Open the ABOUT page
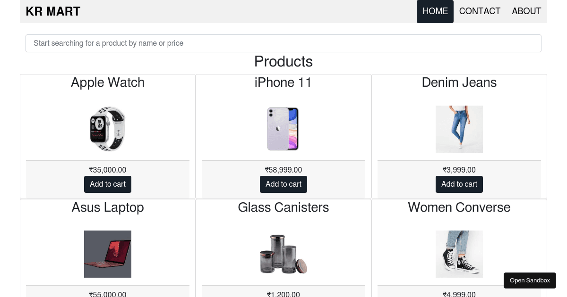Screen dimensions: 567x297 click(x=526, y=11)
